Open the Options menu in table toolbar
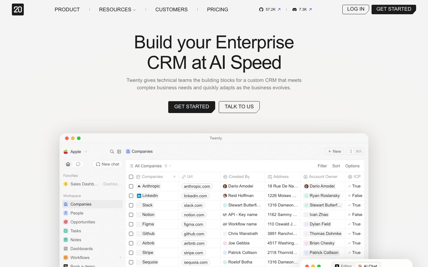The image size is (428, 267). click(x=353, y=166)
